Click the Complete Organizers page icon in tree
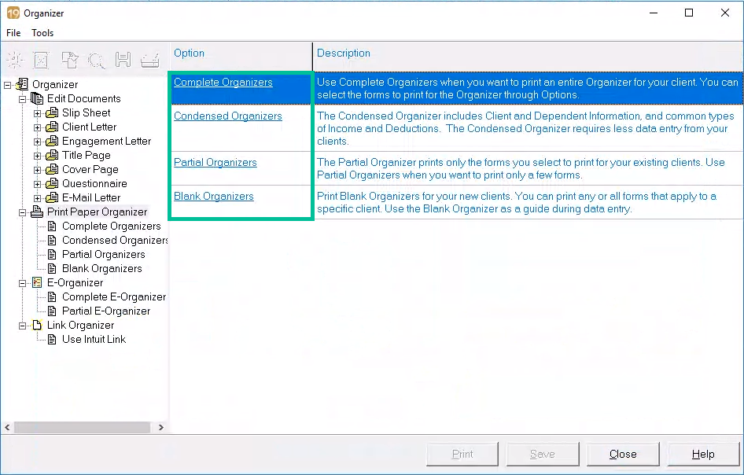This screenshot has width=744, height=475. pos(52,226)
